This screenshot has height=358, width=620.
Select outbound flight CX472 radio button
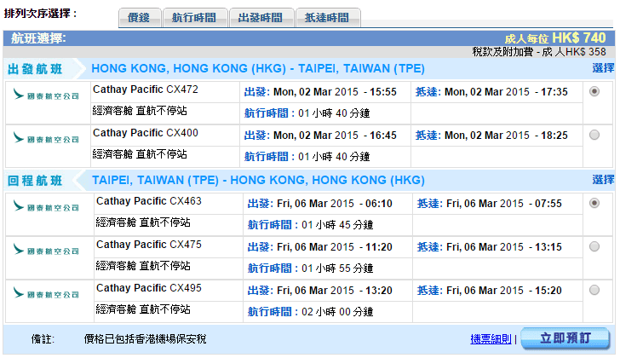pyautogui.click(x=594, y=91)
